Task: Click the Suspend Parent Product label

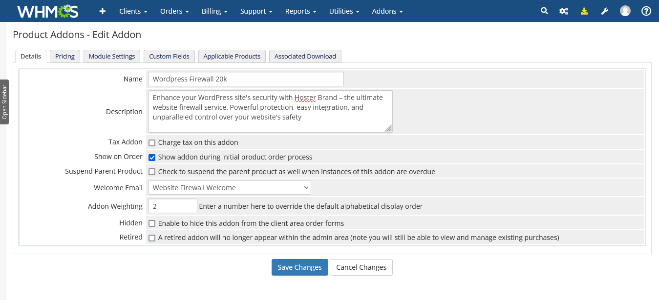Action: click(104, 171)
